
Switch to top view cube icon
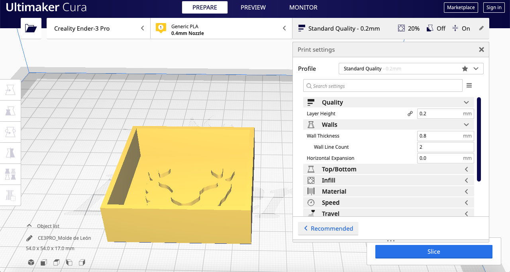[x=57, y=262]
